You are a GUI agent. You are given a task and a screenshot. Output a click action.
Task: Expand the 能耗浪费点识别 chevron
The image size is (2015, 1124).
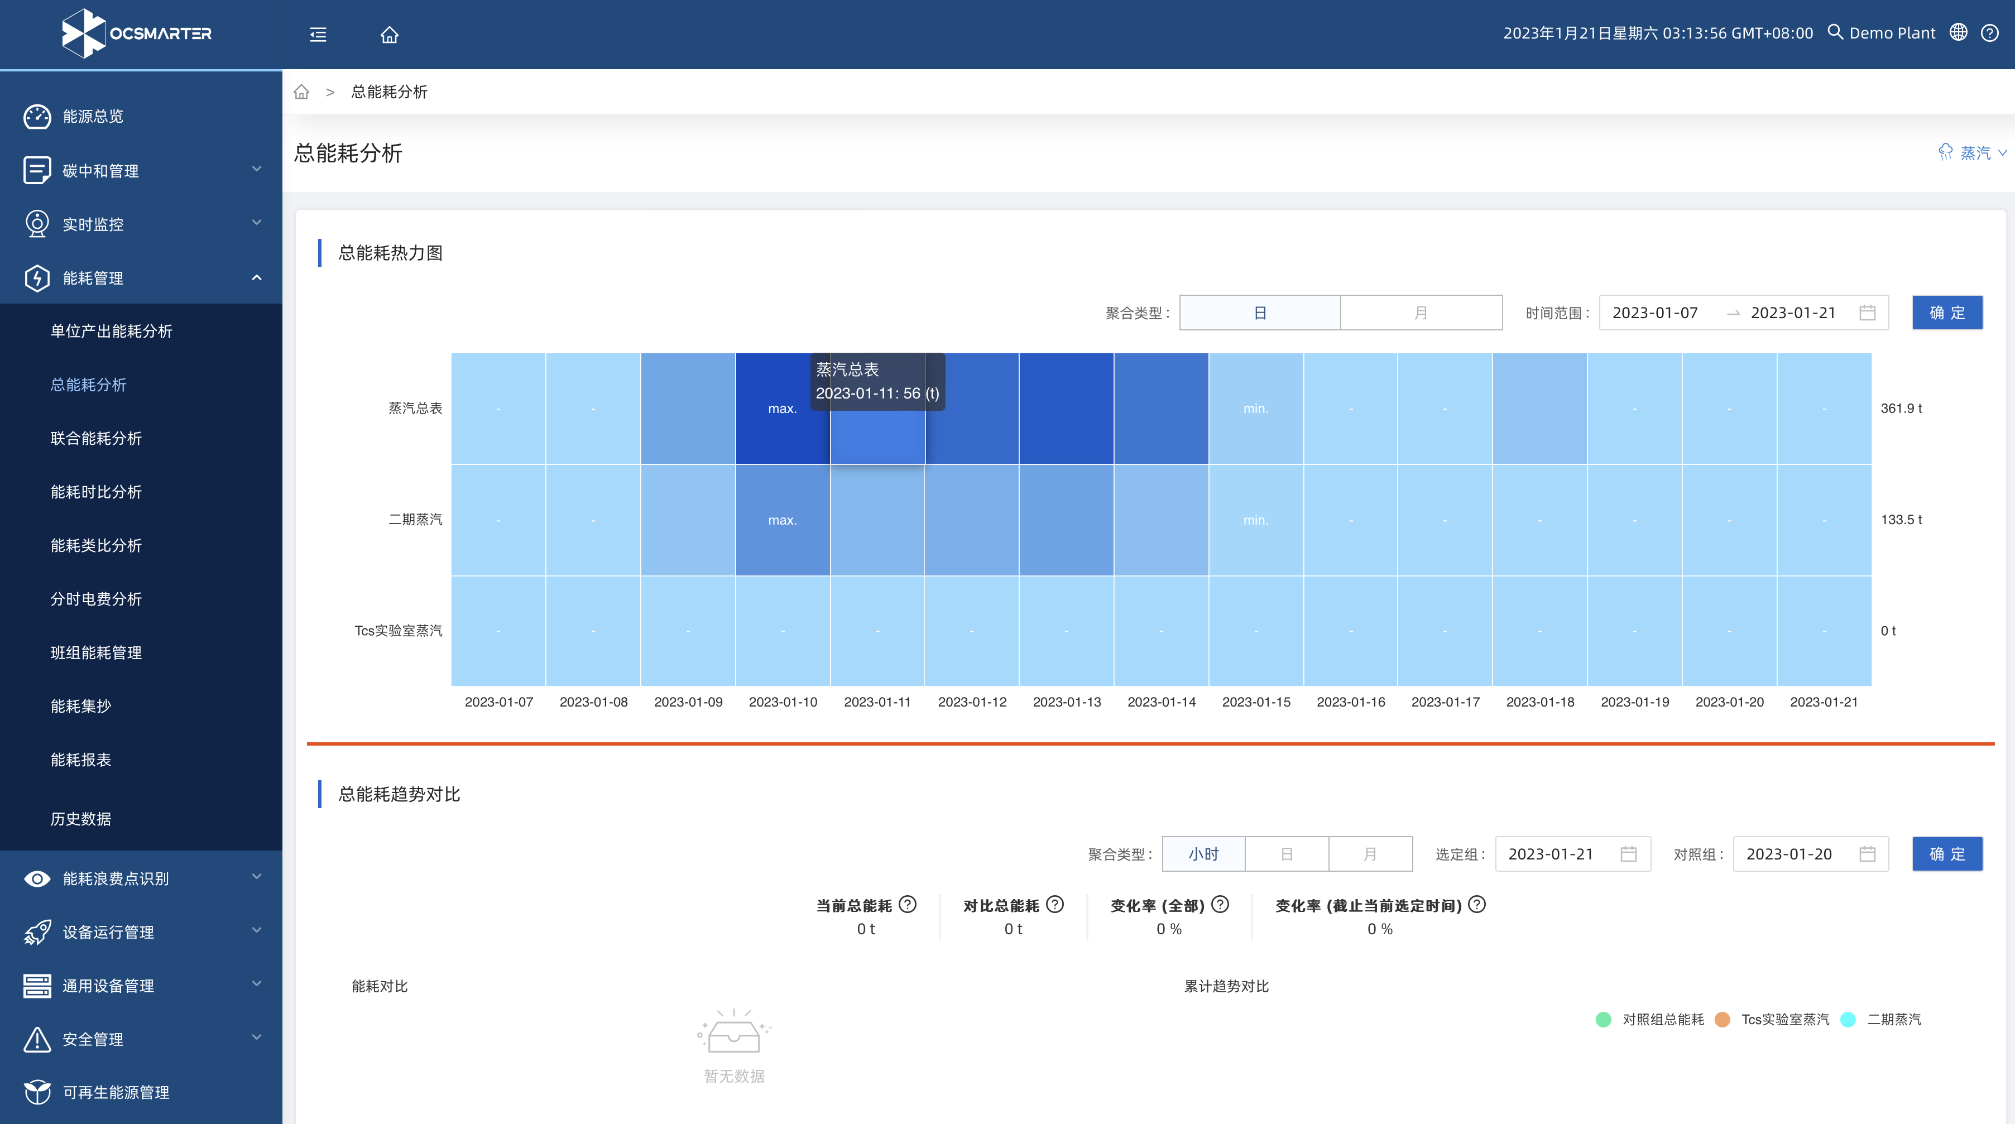click(x=257, y=877)
